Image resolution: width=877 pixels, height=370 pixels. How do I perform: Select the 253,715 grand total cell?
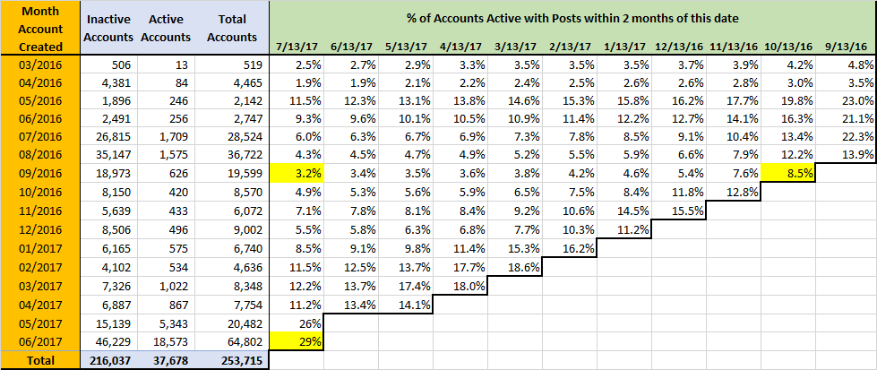[232, 360]
